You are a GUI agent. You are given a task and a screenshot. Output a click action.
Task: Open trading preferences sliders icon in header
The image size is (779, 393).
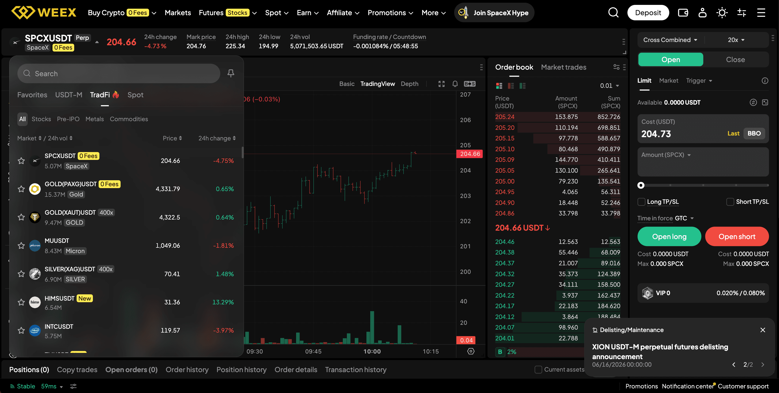coord(742,13)
